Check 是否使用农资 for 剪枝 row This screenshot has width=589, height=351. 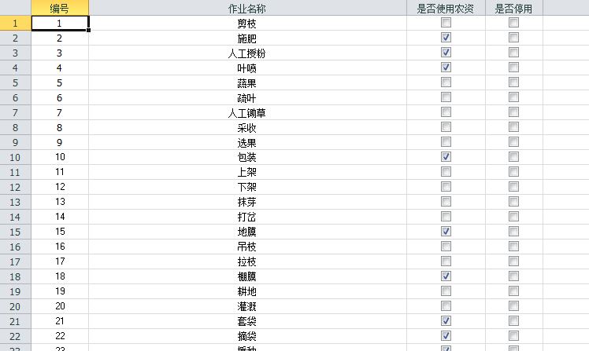tap(446, 23)
